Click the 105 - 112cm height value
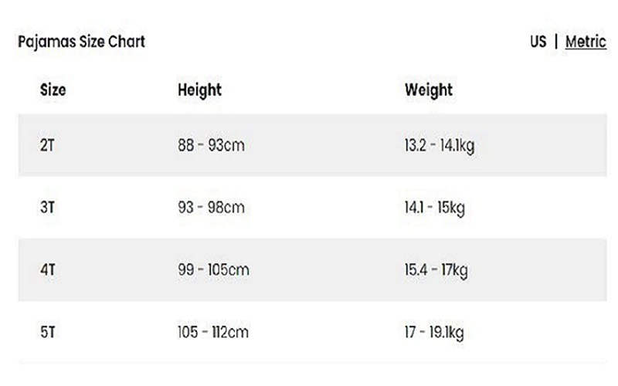 click(x=213, y=333)
